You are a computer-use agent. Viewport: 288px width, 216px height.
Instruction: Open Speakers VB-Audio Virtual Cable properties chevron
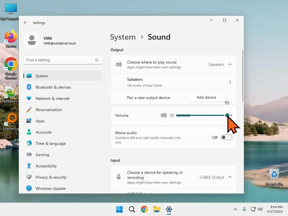230,82
